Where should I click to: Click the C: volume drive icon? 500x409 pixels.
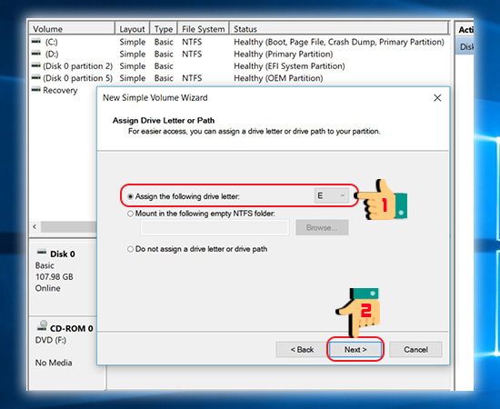coord(36,42)
